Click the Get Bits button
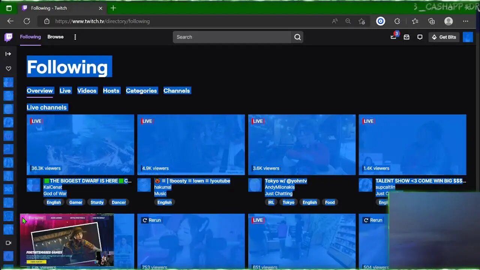This screenshot has width=480, height=270. (x=444, y=37)
